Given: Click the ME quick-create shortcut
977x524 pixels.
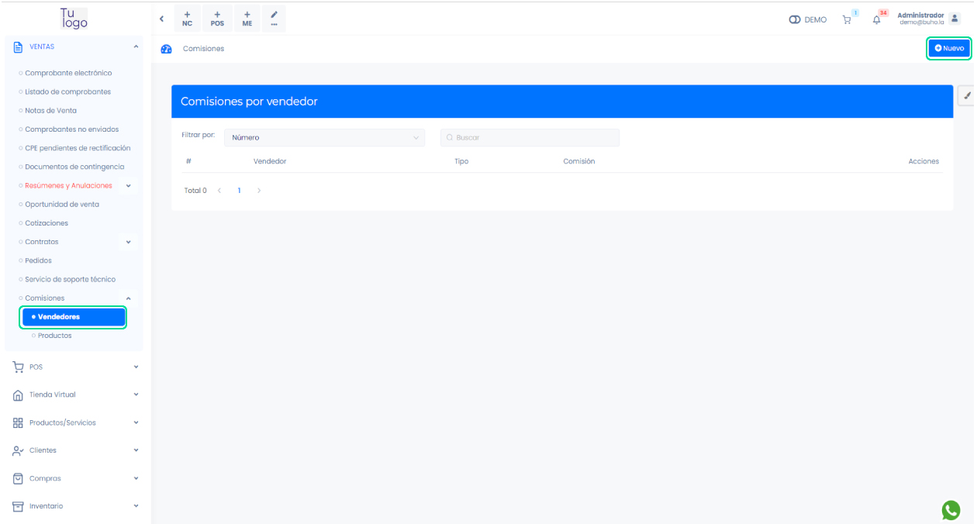Looking at the screenshot, I should 247,19.
